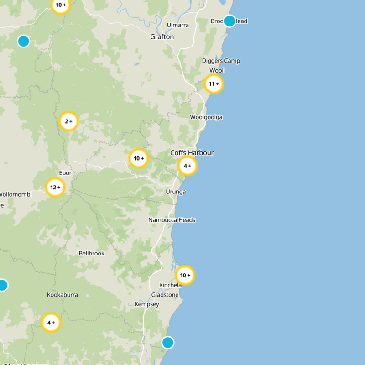Click the Diggers Camp label

(221, 61)
